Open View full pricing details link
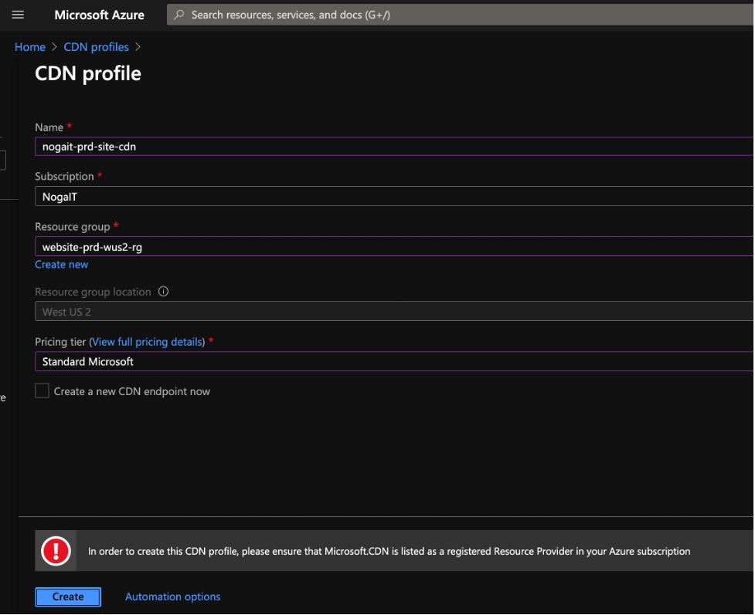Screen dimensions: 755x615 [x=147, y=342]
